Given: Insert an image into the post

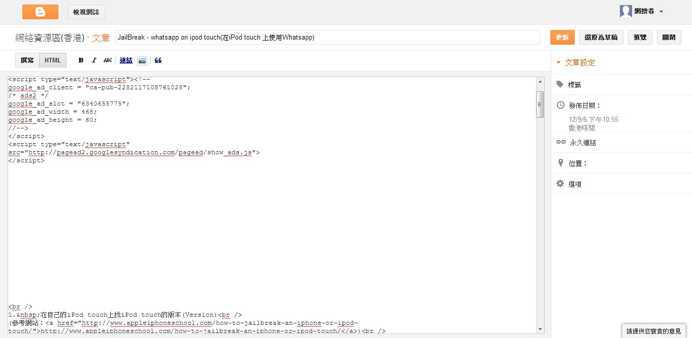Looking at the screenshot, I should [142, 60].
